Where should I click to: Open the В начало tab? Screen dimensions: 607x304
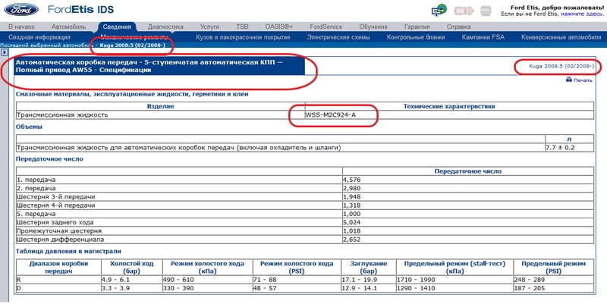tap(21, 27)
